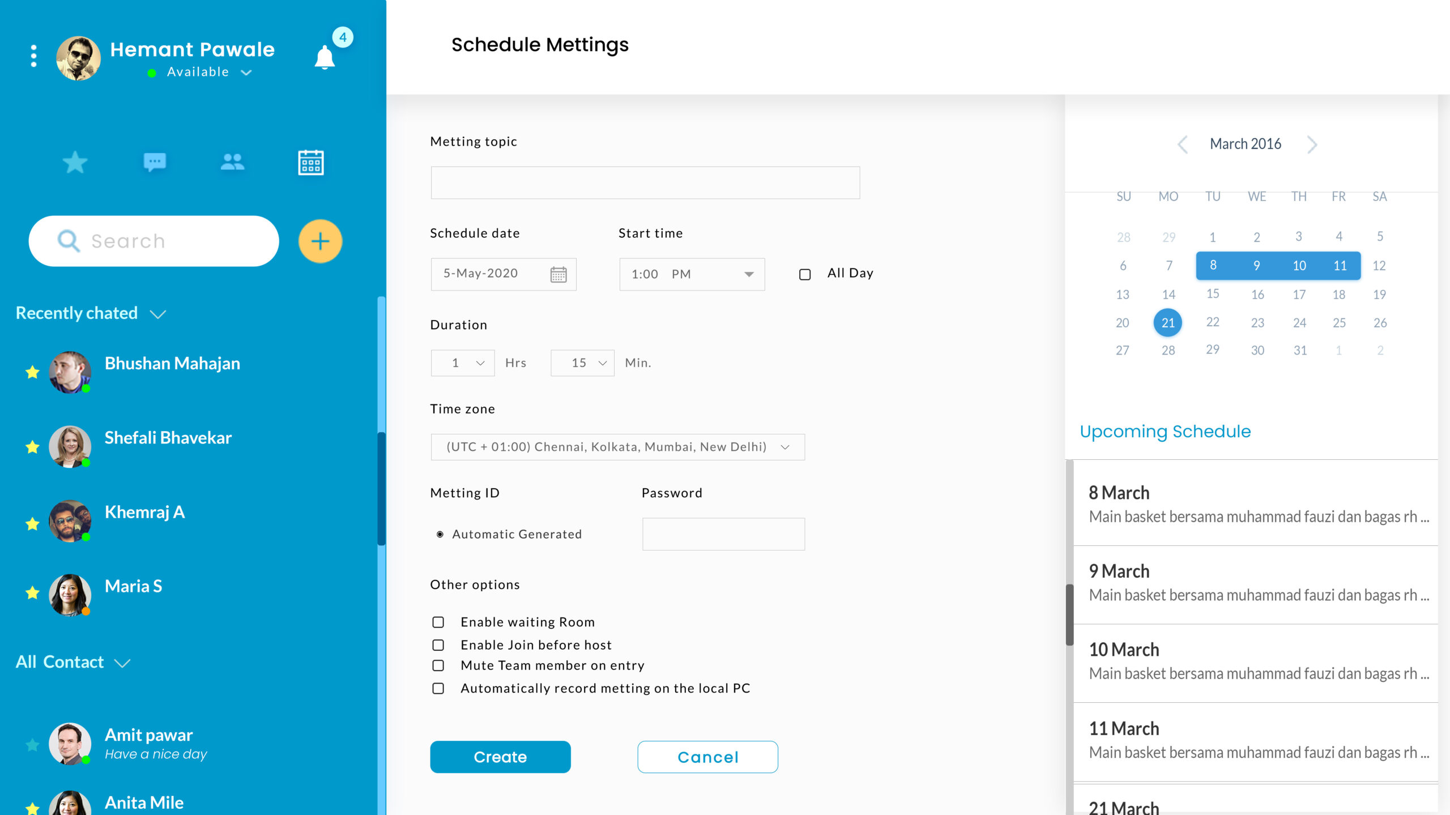Check Mute Team member on entry

pyautogui.click(x=438, y=665)
